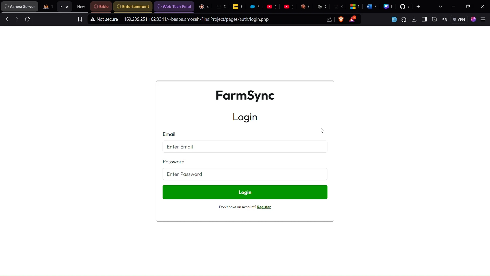
Task: Restore down the browser window
Action: (468, 6)
